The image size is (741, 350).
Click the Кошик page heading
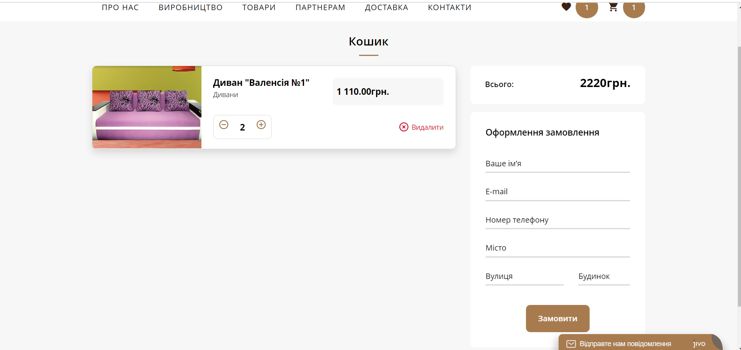(368, 42)
